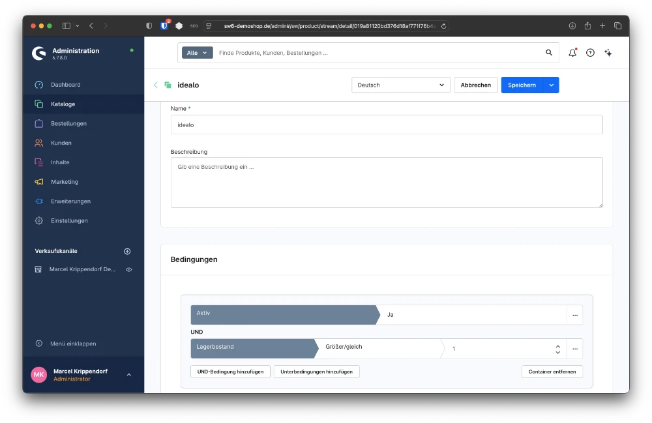
Task: Decrease Lagerbestand value with down arrow
Action: tap(557, 353)
